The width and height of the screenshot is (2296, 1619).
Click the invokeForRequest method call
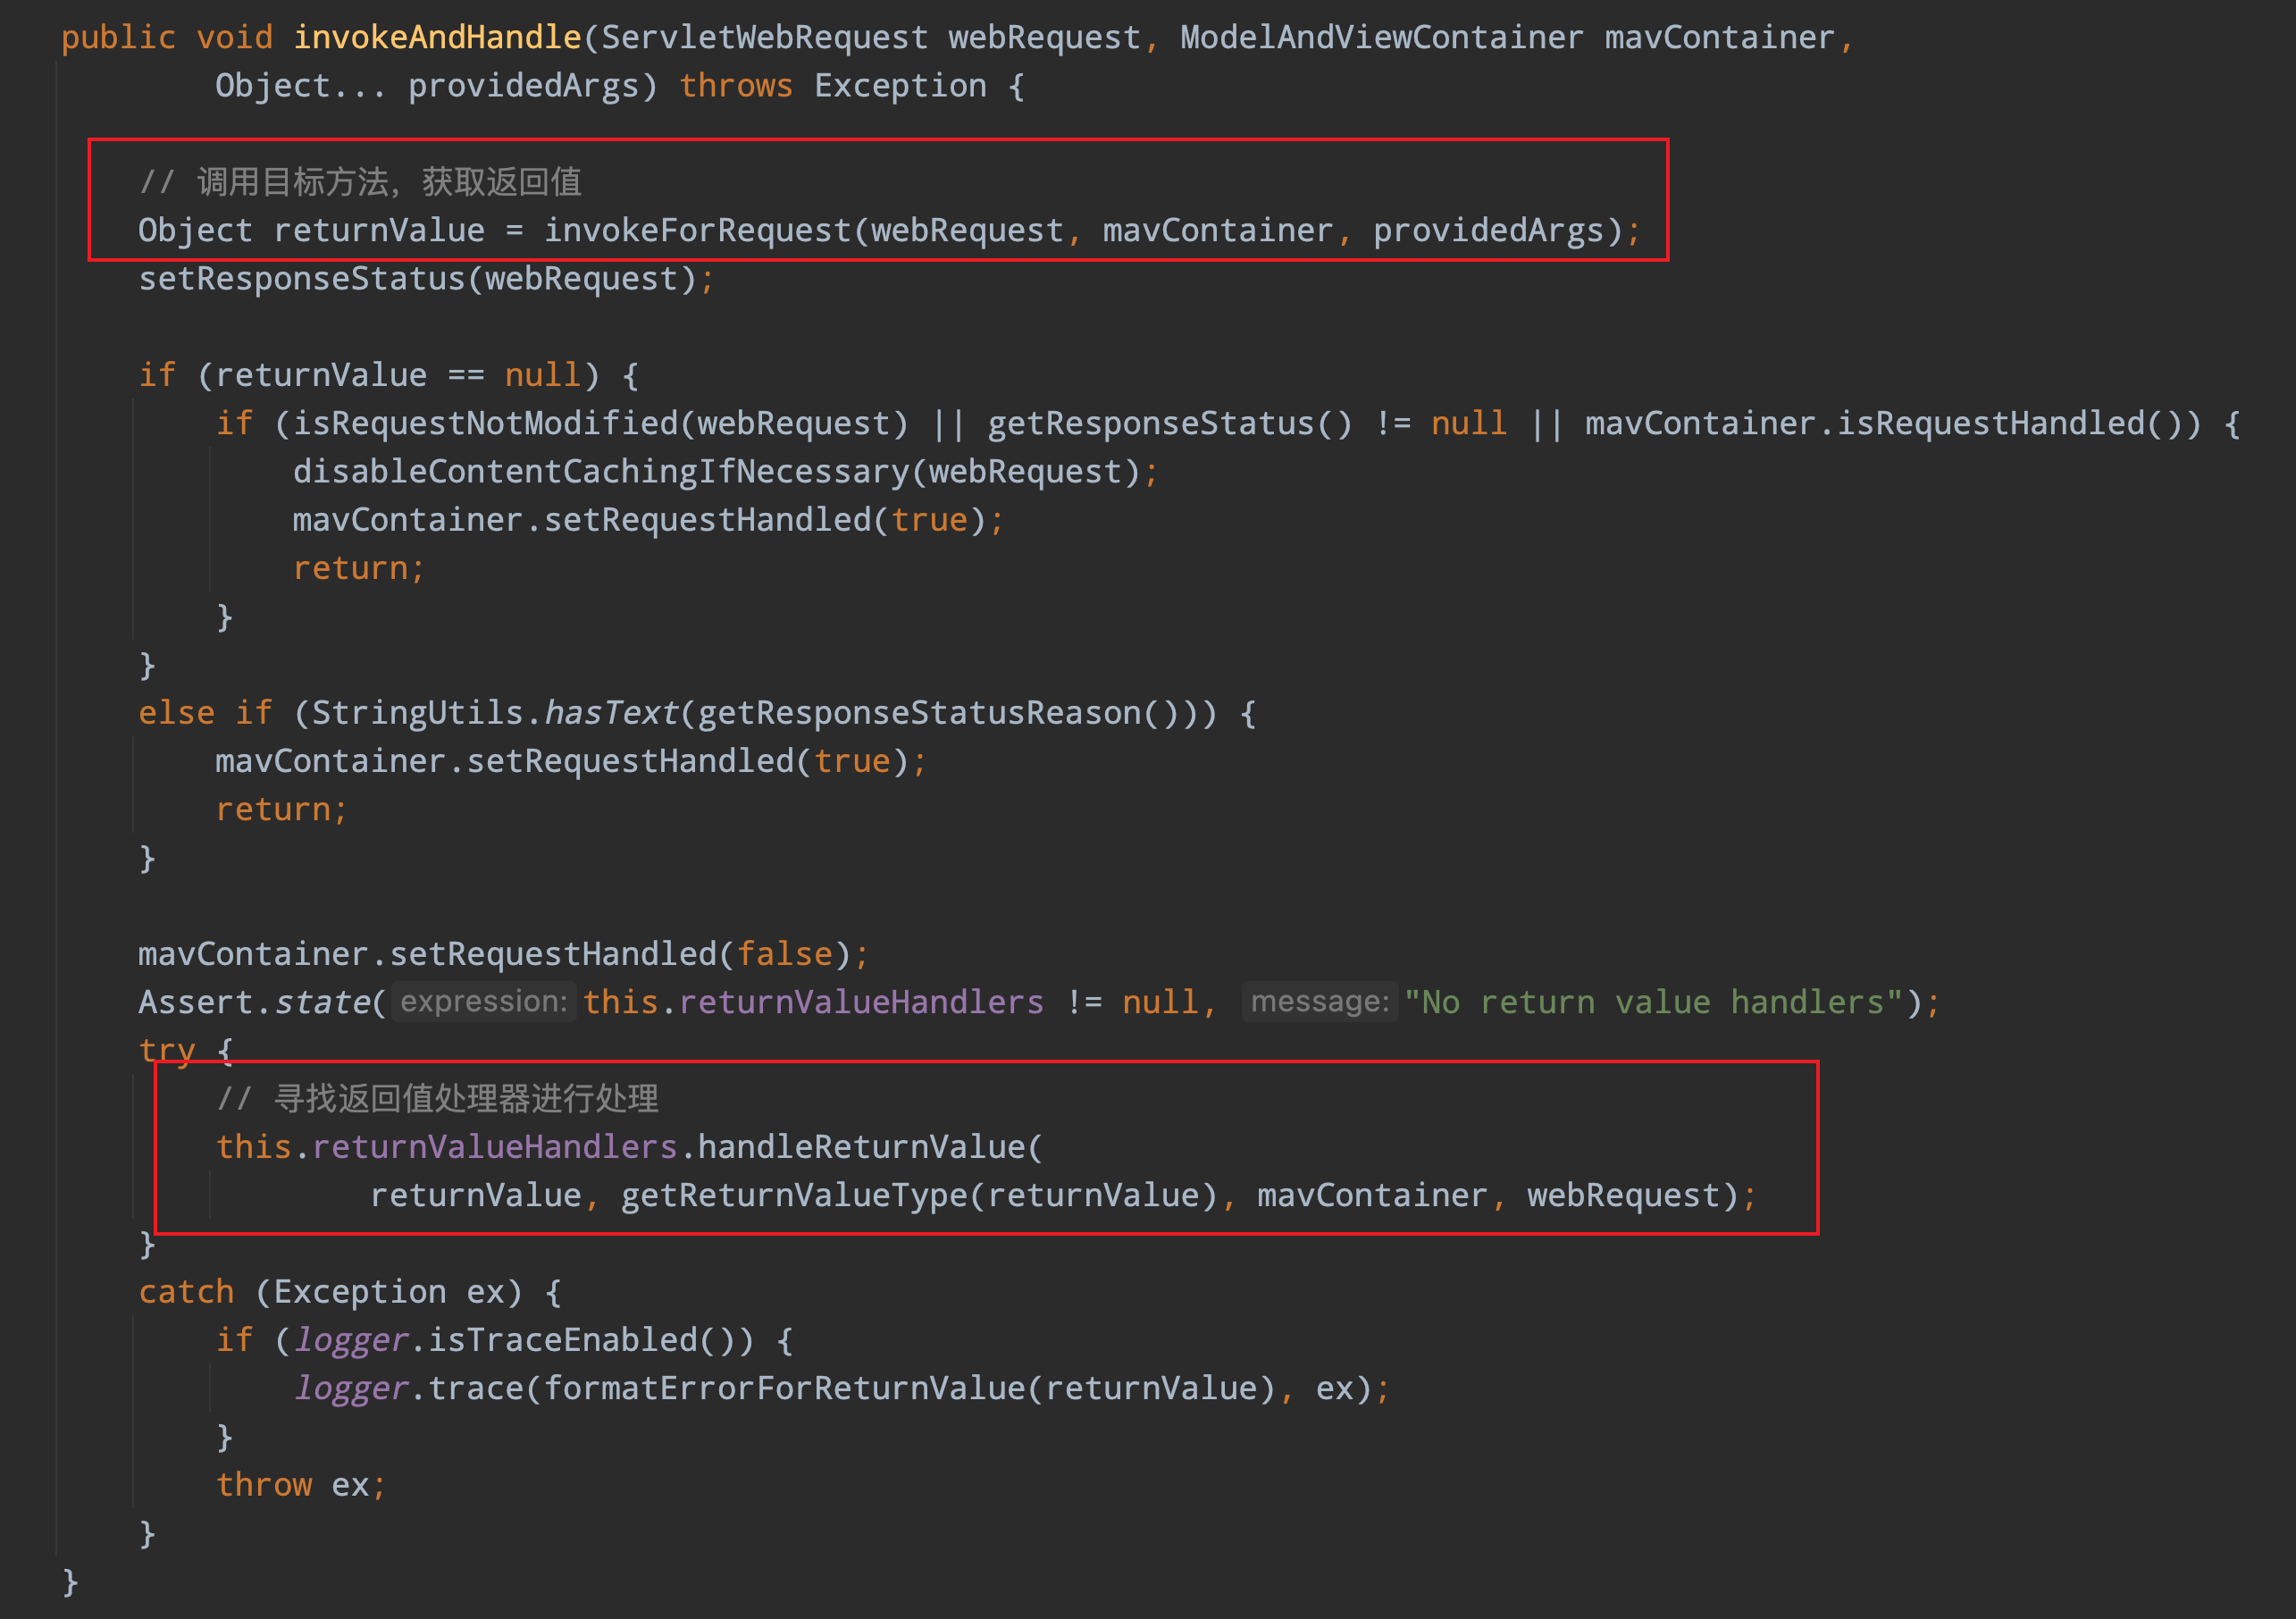coord(696,231)
